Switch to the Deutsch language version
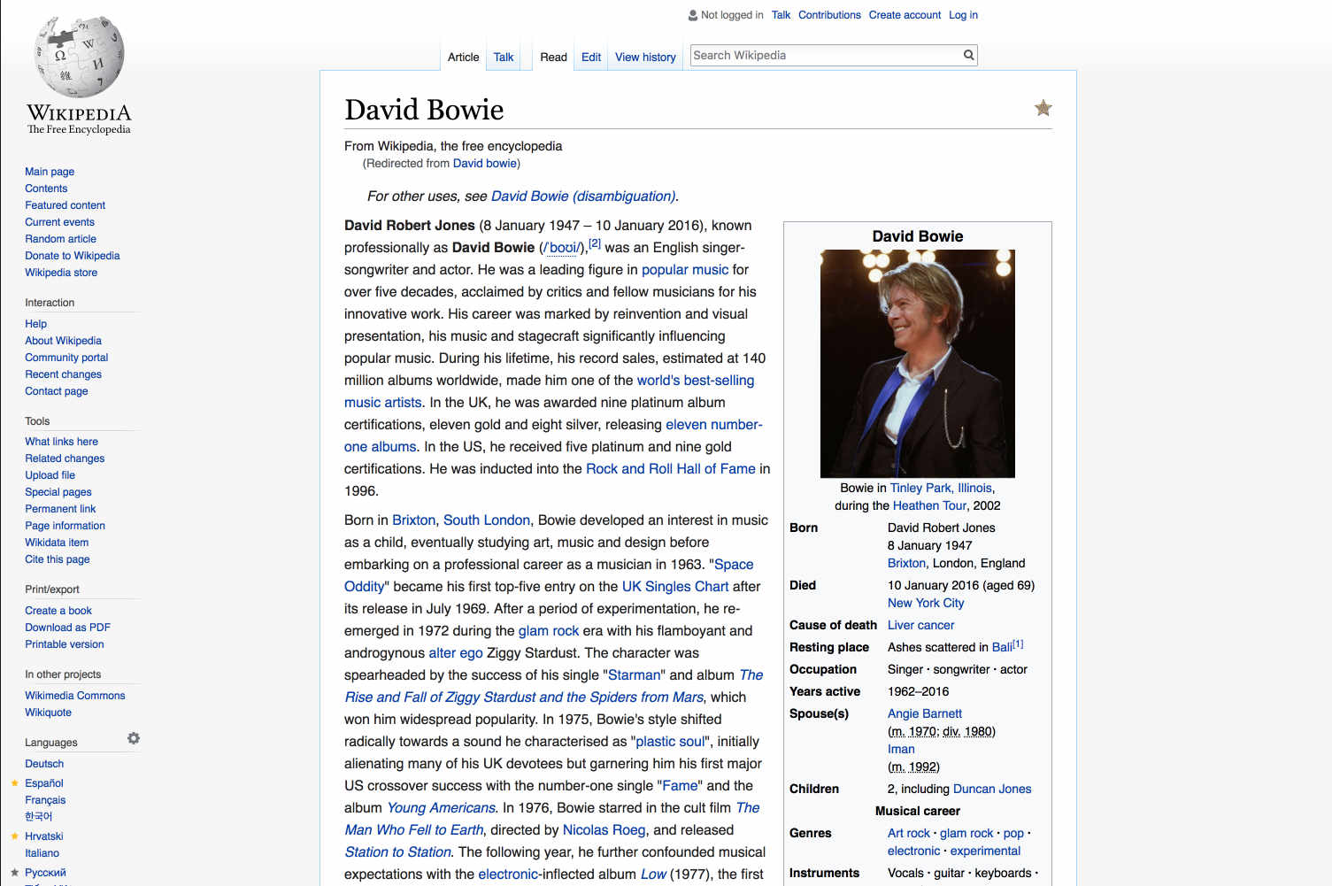The image size is (1332, 886). point(44,764)
